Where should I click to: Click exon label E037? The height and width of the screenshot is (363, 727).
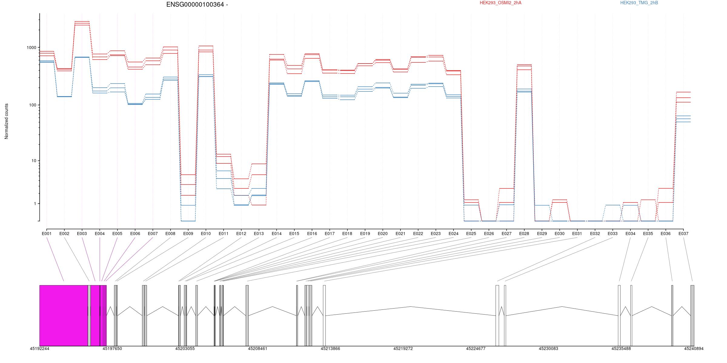coord(683,234)
